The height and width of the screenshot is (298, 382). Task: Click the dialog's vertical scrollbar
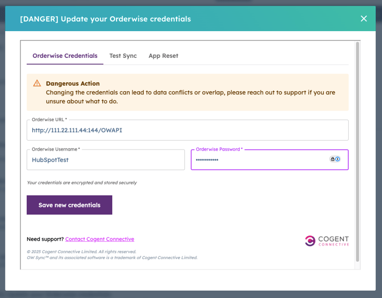click(x=358, y=151)
